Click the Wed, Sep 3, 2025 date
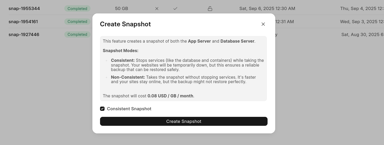Image resolution: width=384 pixels, height=145 pixels. pos(362,22)
